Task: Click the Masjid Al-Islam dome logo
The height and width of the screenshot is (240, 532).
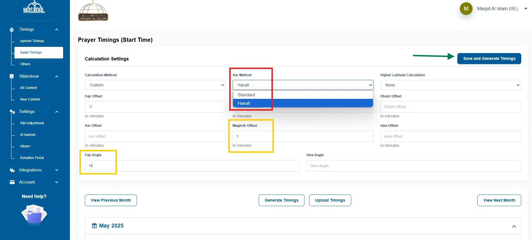Action: [x=93, y=11]
